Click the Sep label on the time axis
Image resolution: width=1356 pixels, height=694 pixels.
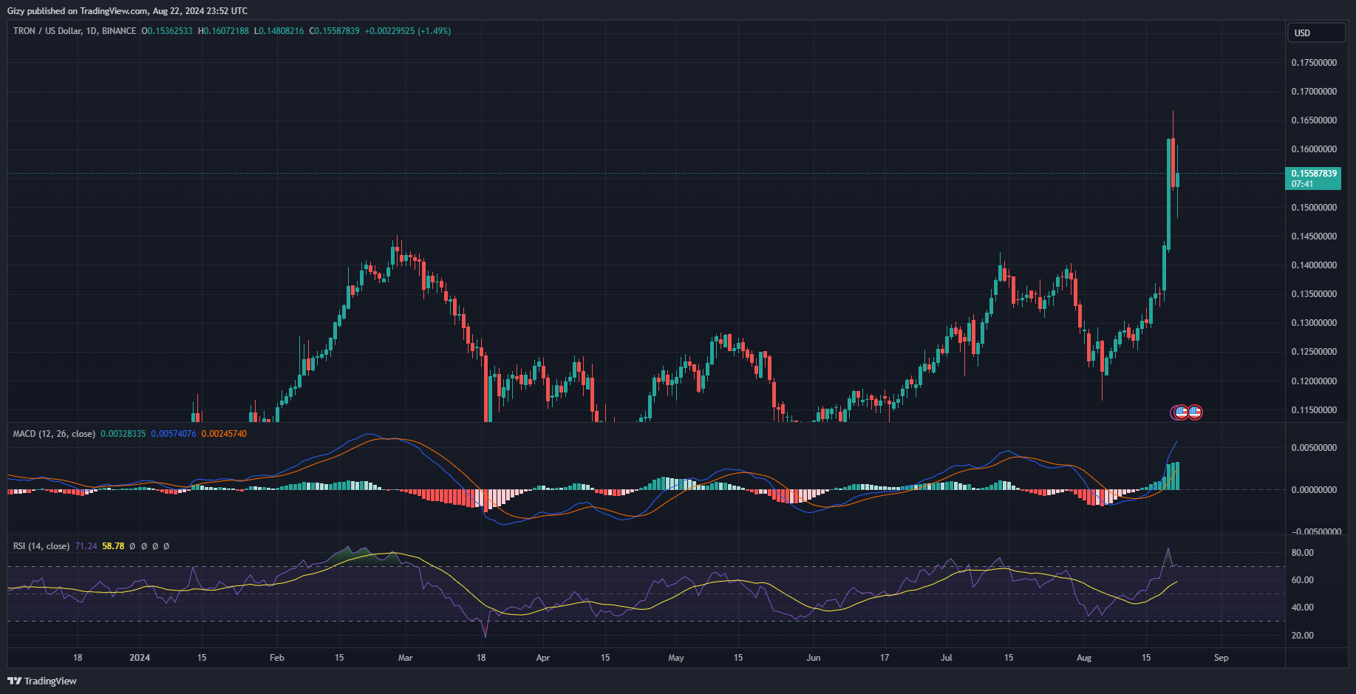pyautogui.click(x=1222, y=658)
